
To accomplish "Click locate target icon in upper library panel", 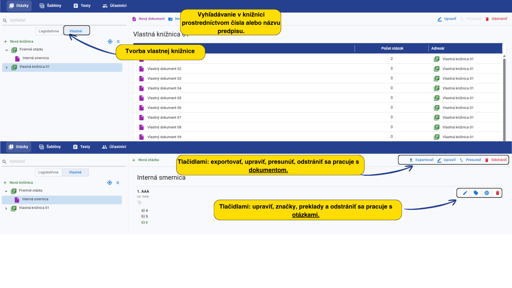I will (x=110, y=42).
